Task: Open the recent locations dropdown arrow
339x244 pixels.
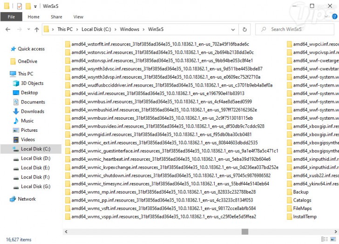Action: coord(28,29)
